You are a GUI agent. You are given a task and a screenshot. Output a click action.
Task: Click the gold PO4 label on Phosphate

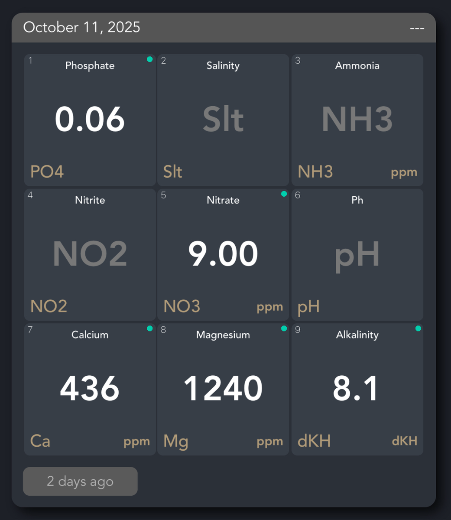coord(47,172)
